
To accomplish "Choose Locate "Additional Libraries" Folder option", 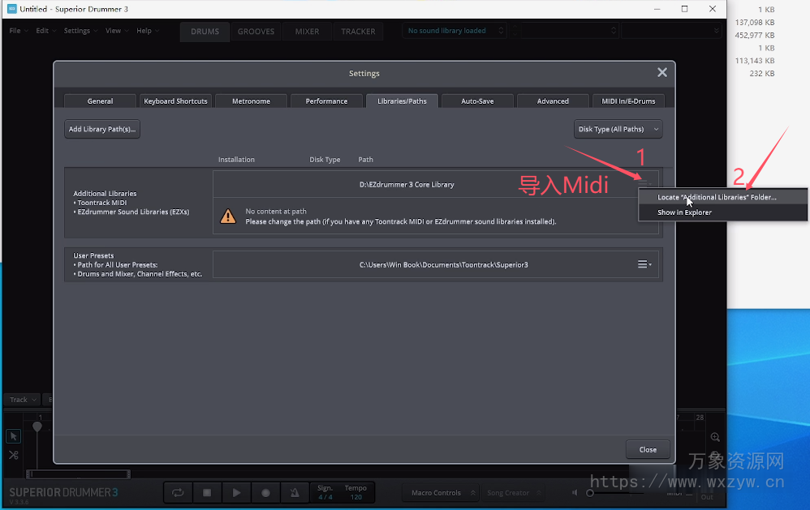I will pos(717,197).
